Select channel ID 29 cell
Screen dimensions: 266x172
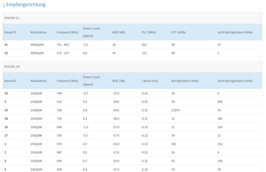coord(6,110)
